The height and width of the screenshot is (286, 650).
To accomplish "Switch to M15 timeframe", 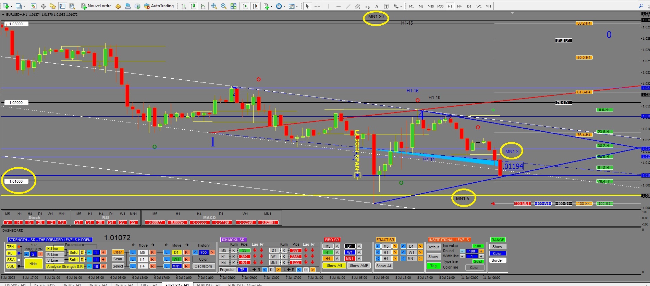I will click(431, 6).
